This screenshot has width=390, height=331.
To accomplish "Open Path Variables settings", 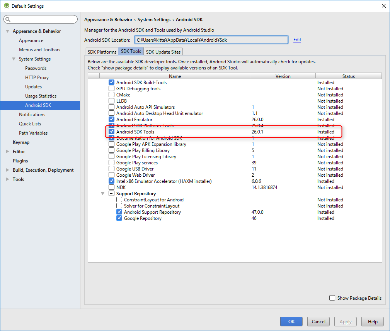I will pos(33,133).
